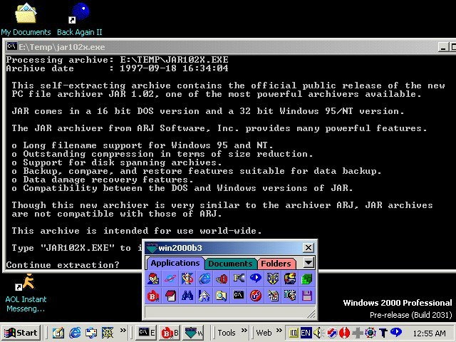Expand the Tools toolbar chevron
Viewport: 456px width, 342px height.
click(x=244, y=331)
